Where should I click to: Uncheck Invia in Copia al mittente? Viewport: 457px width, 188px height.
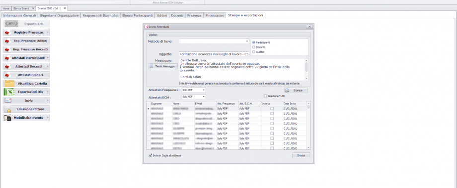pyautogui.click(x=151, y=155)
